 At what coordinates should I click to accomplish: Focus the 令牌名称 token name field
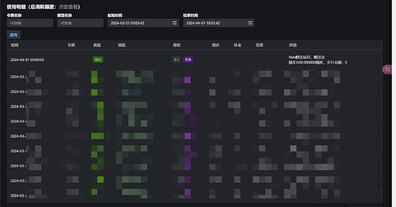(30, 23)
